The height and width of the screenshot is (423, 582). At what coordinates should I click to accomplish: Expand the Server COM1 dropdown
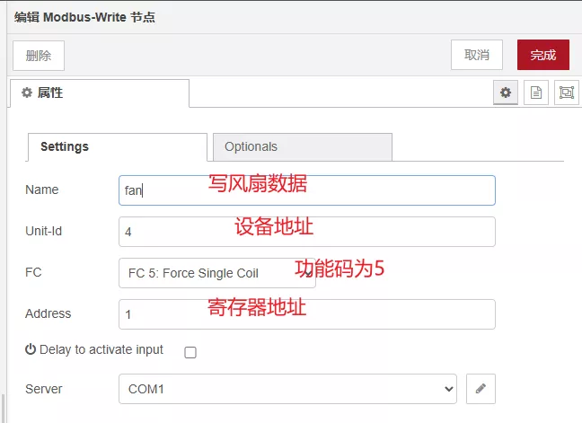click(x=287, y=389)
